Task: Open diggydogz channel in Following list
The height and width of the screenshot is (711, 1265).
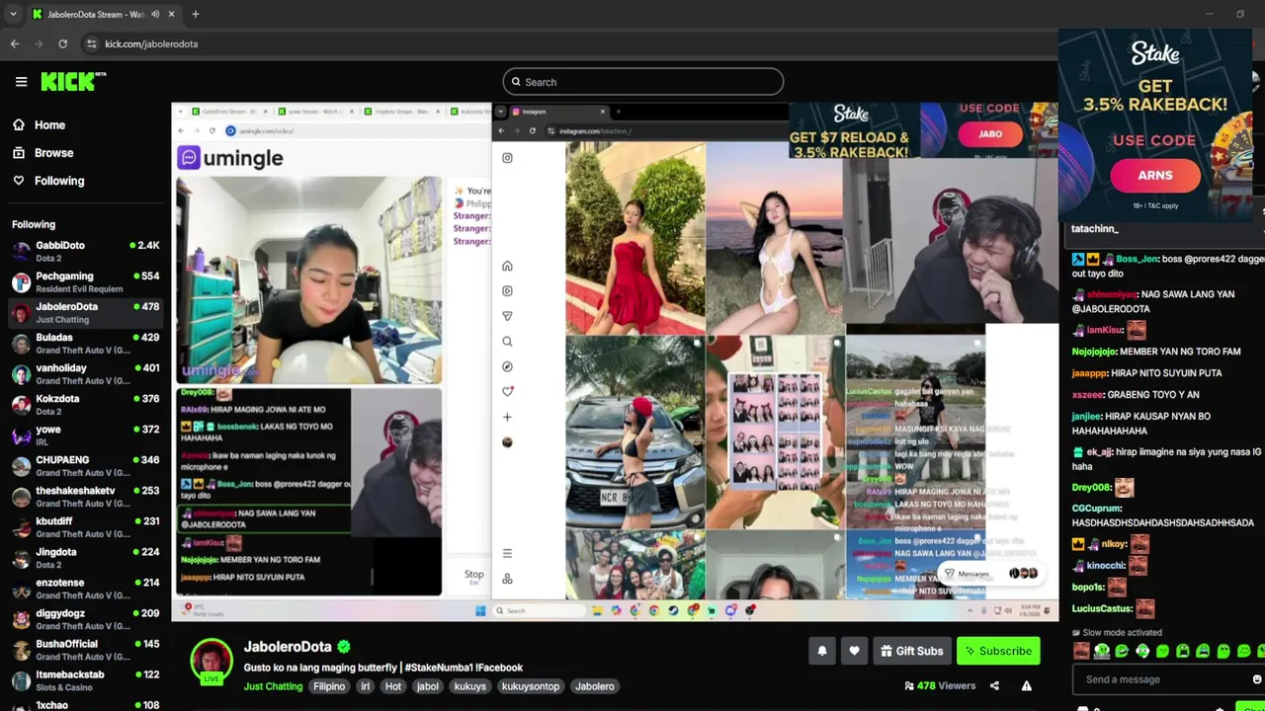Action: click(x=85, y=619)
